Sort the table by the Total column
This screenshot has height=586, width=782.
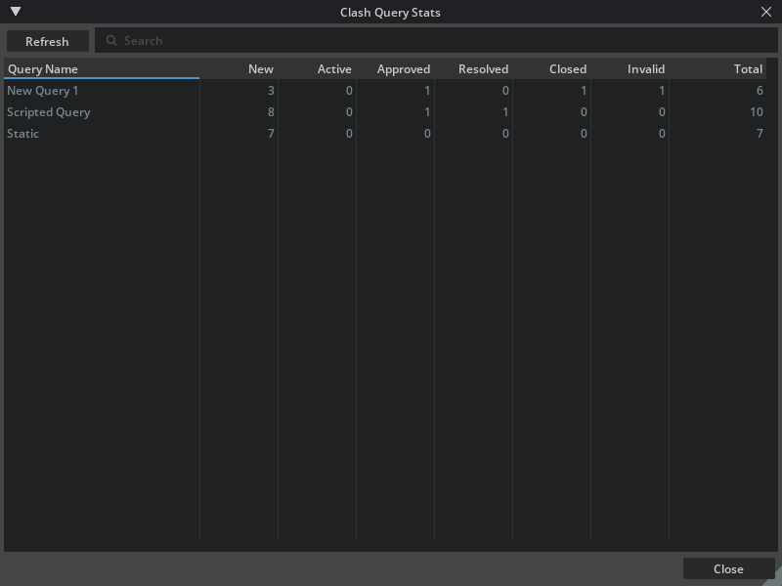(749, 68)
